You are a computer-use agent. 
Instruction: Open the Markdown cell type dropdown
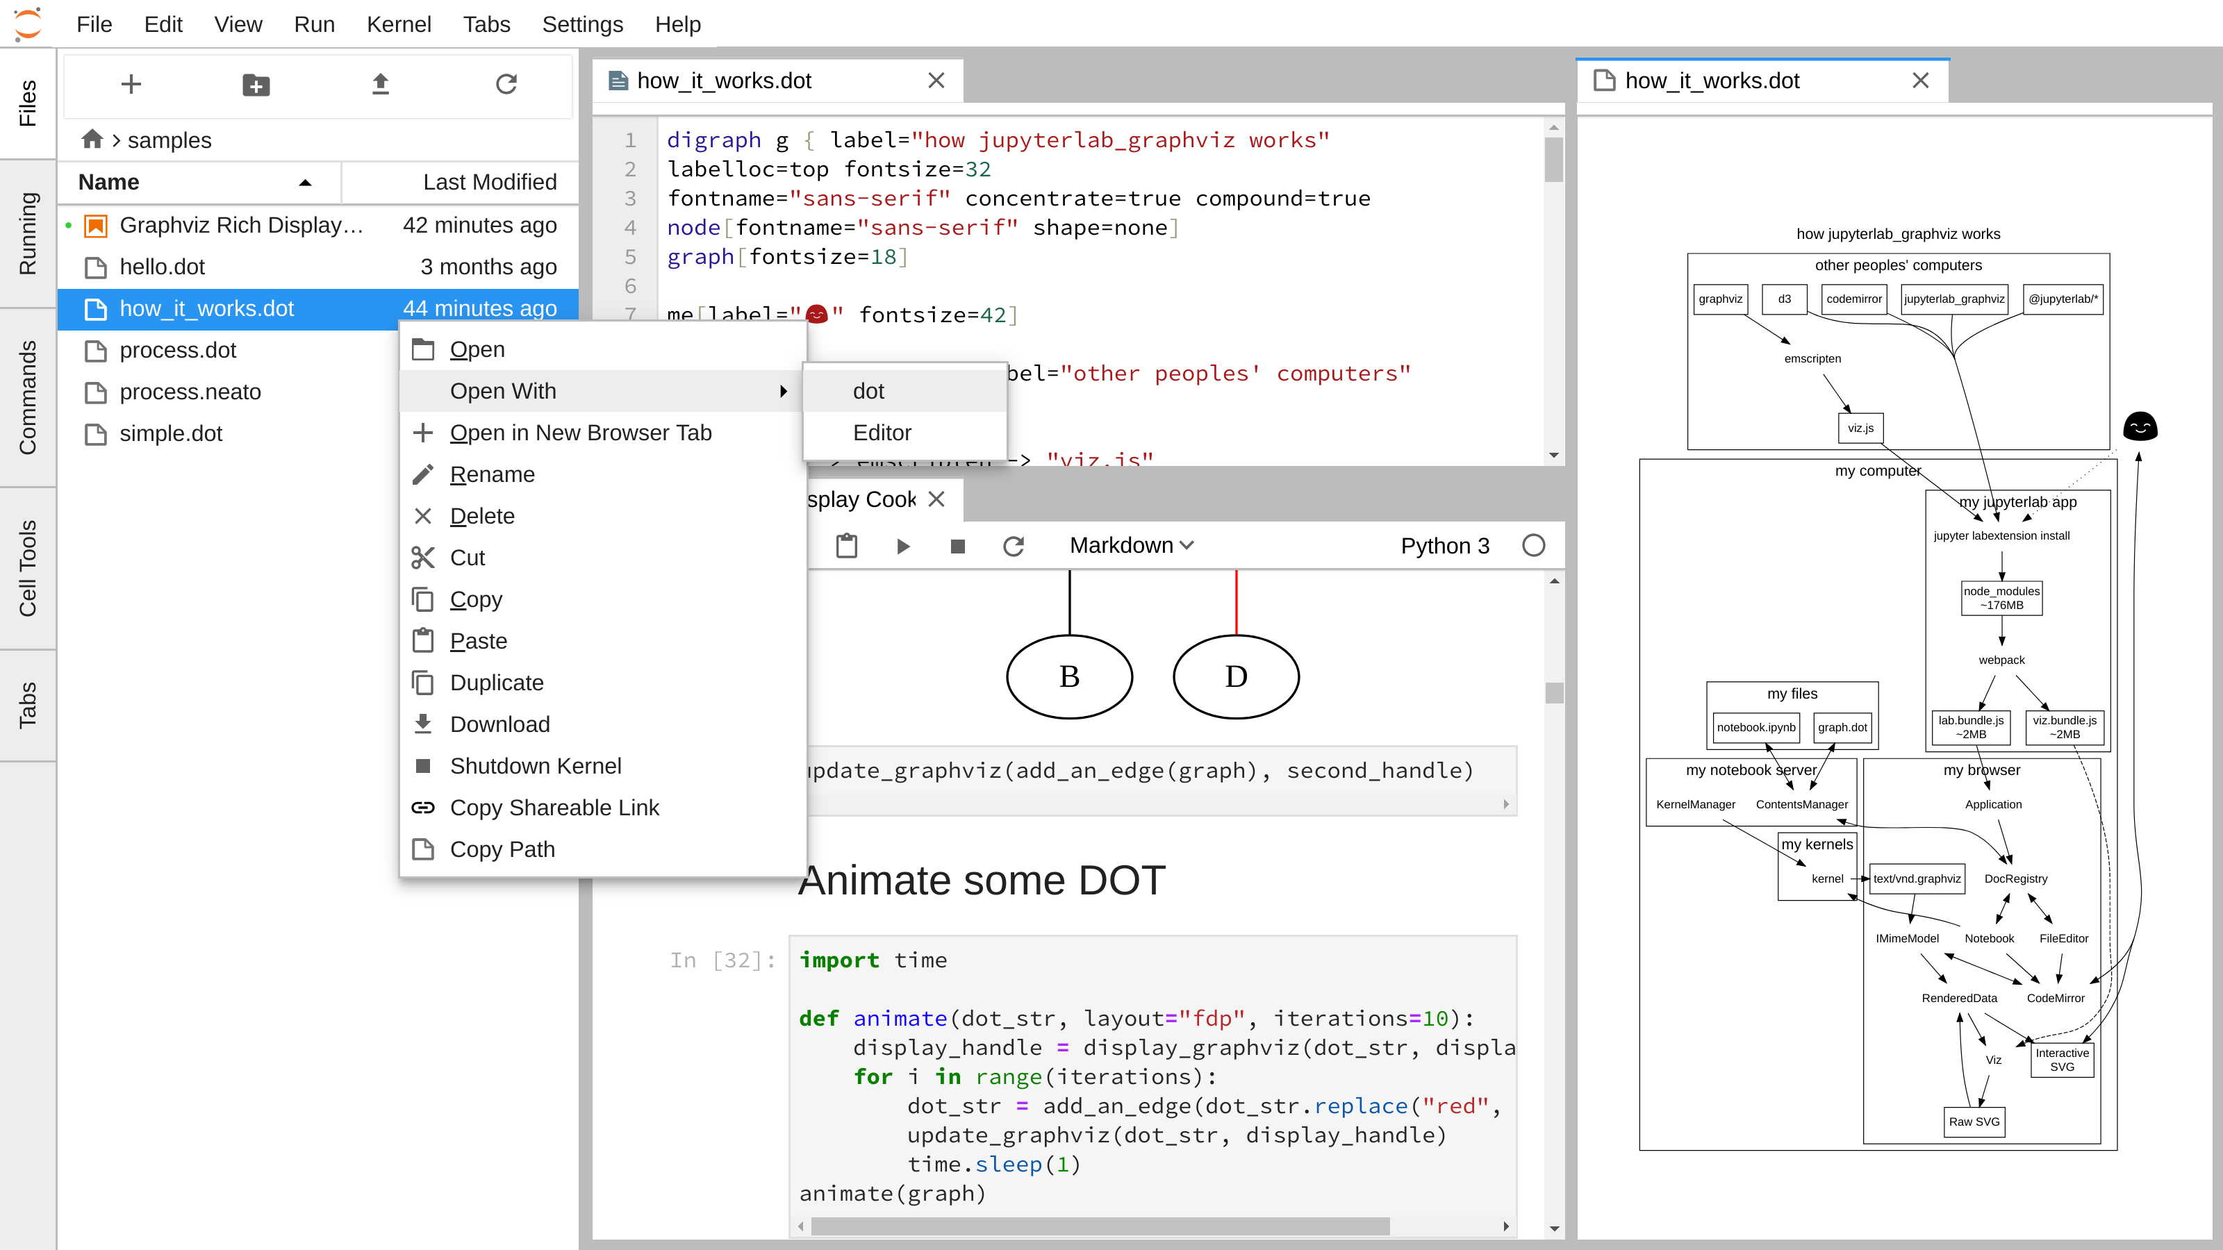click(x=1130, y=546)
